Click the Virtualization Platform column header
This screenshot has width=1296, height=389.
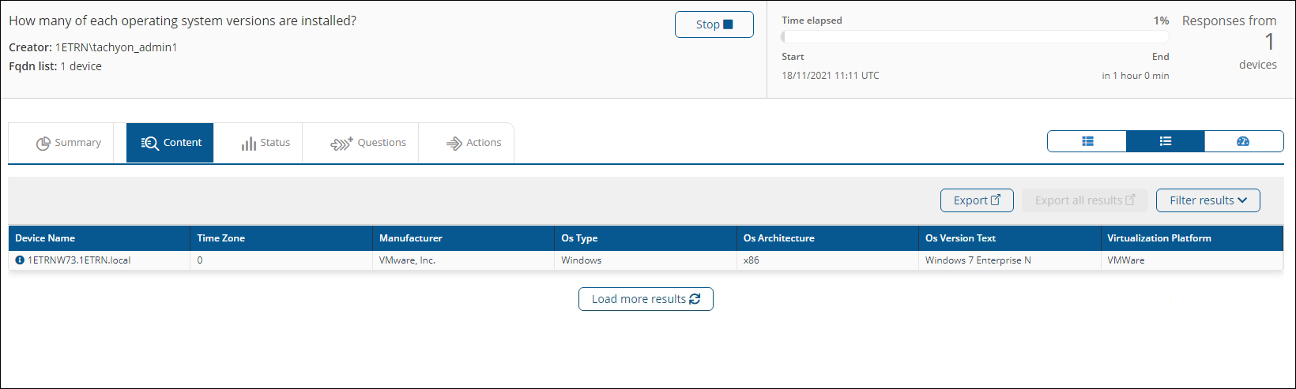(1158, 238)
